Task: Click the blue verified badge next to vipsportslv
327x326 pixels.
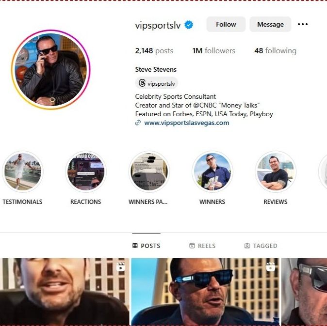Action: [x=189, y=25]
